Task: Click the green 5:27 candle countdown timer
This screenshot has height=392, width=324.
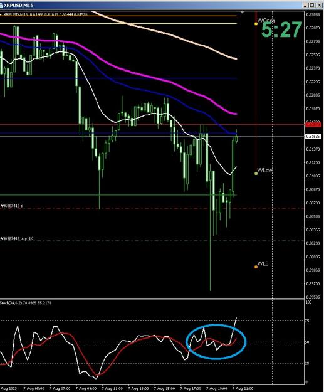Action: click(x=282, y=29)
